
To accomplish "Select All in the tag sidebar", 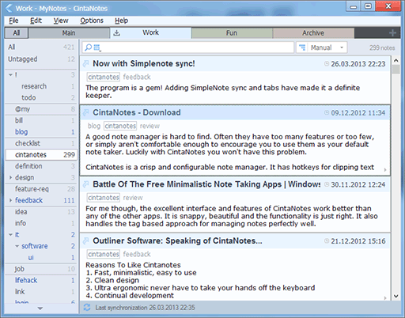I will [41, 47].
